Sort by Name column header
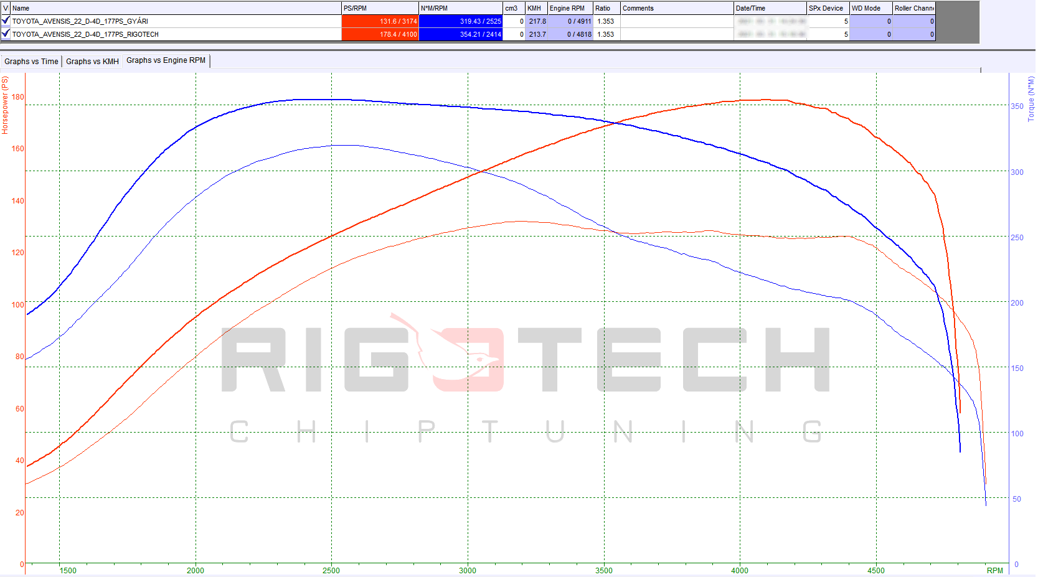 tap(176, 8)
